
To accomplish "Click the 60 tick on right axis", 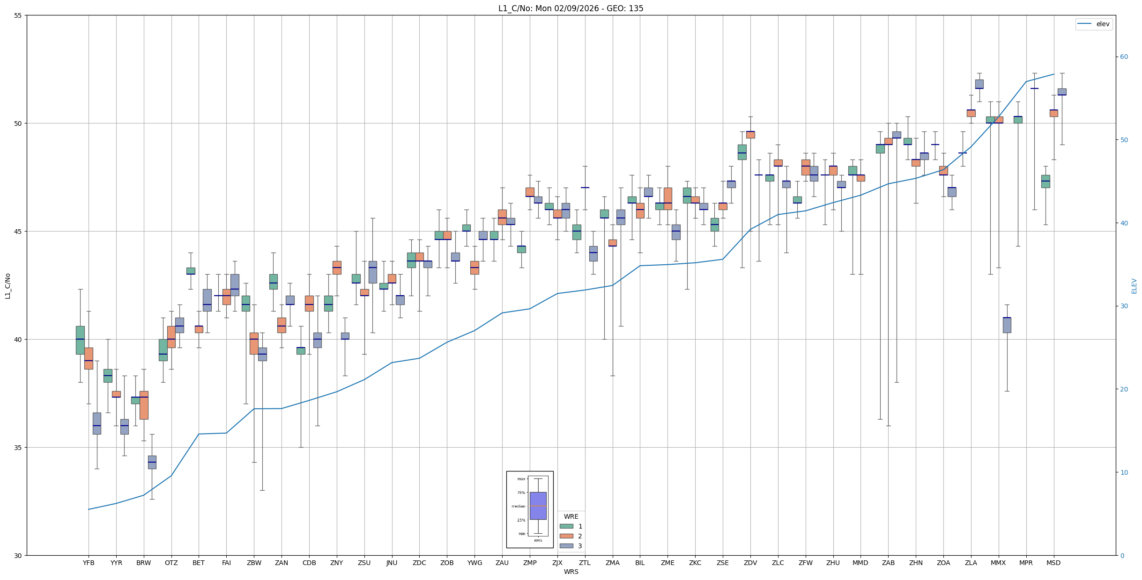I will 1124,57.
